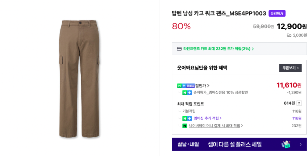Expand the 라인프렌즈 카드 benefit chevron
The height and width of the screenshot is (156, 308).
[x=253, y=49]
